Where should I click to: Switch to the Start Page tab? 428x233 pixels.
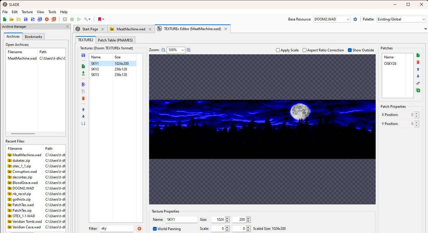90,29
